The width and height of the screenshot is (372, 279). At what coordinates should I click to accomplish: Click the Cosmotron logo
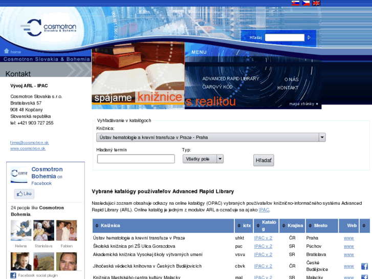[x=49, y=28]
